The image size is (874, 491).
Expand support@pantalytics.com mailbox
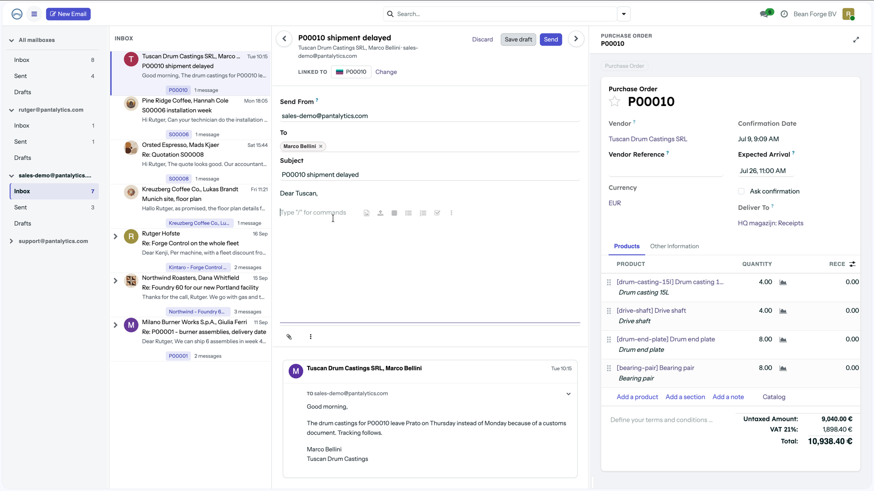point(11,241)
